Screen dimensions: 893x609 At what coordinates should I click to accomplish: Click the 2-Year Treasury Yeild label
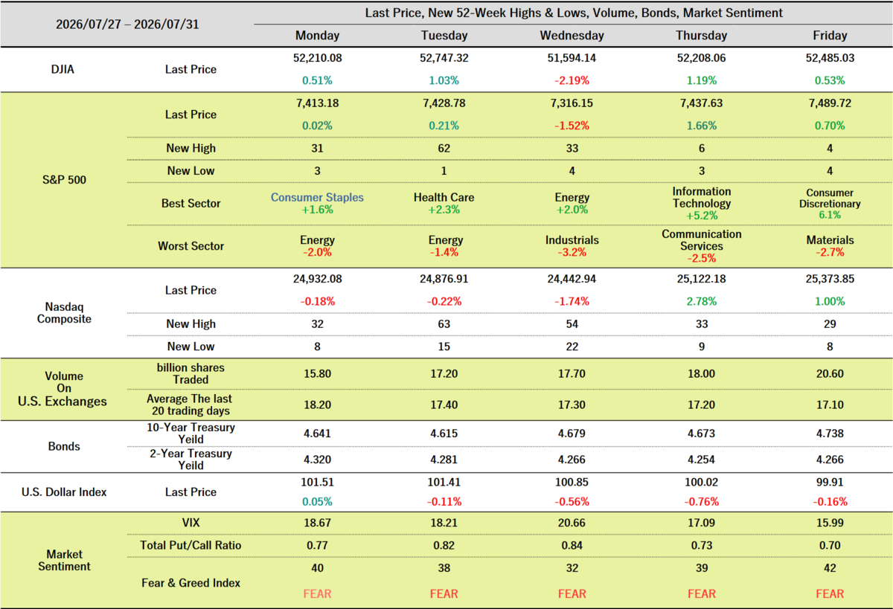click(x=191, y=460)
